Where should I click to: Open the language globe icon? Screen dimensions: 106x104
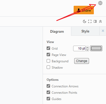click(x=100, y=3)
